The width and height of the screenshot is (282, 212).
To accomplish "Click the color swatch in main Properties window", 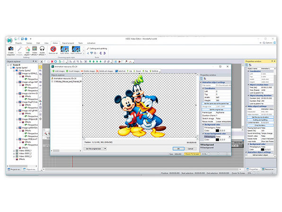I will pyautogui.click(x=263, y=149).
